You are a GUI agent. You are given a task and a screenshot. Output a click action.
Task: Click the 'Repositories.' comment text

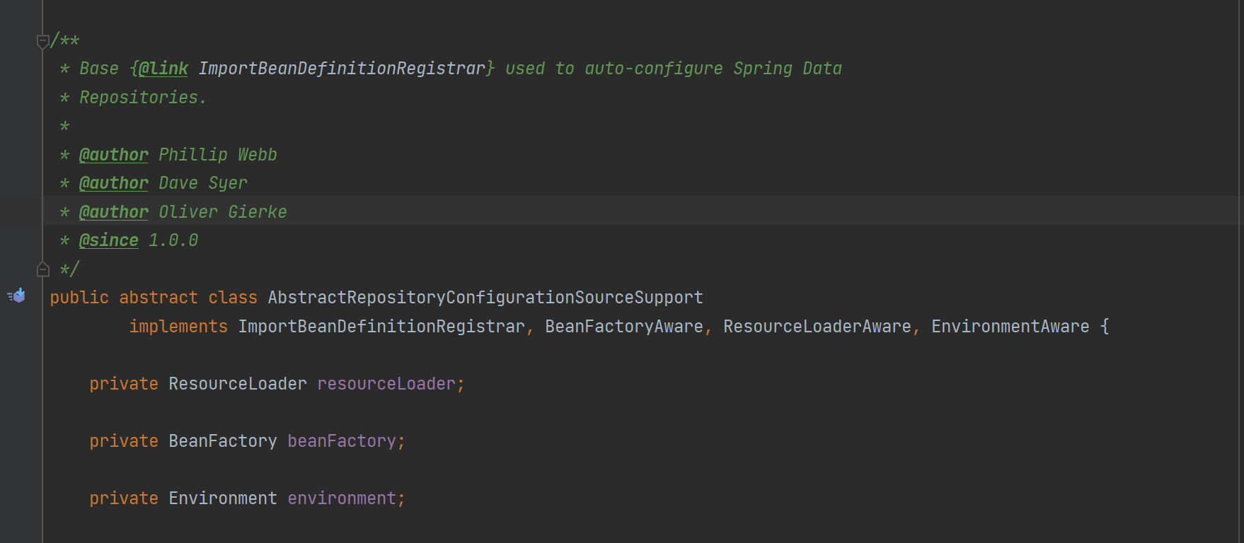[143, 98]
